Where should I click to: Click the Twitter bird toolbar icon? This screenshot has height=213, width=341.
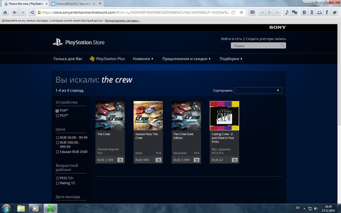(335, 12)
